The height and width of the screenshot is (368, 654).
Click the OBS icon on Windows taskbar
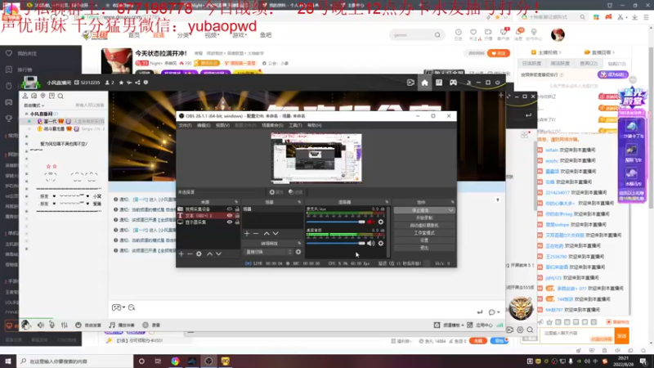[x=208, y=361]
